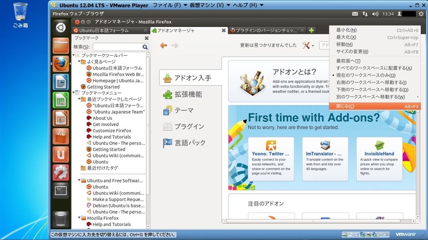428x240 pixels.
Task: Click the Yoono Twitter add-on icon
Action: pyautogui.click(x=271, y=145)
